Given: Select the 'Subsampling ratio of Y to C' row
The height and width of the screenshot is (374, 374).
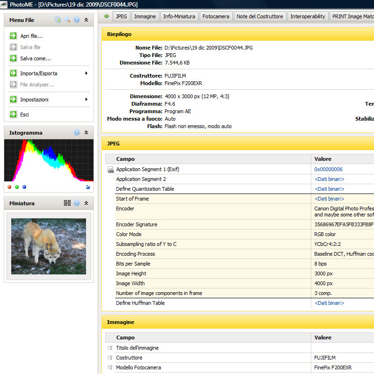Looking at the screenshot, I should coord(244,244).
